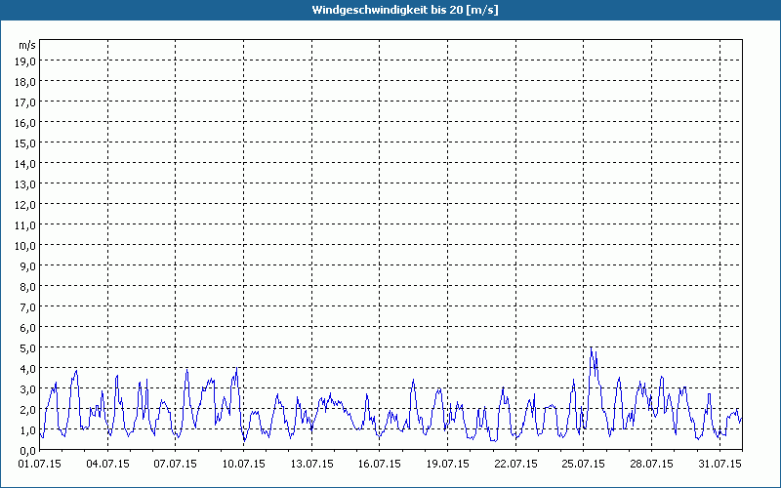Select the date label 04.07.15
Image resolution: width=781 pixels, height=488 pixels.
(107, 464)
